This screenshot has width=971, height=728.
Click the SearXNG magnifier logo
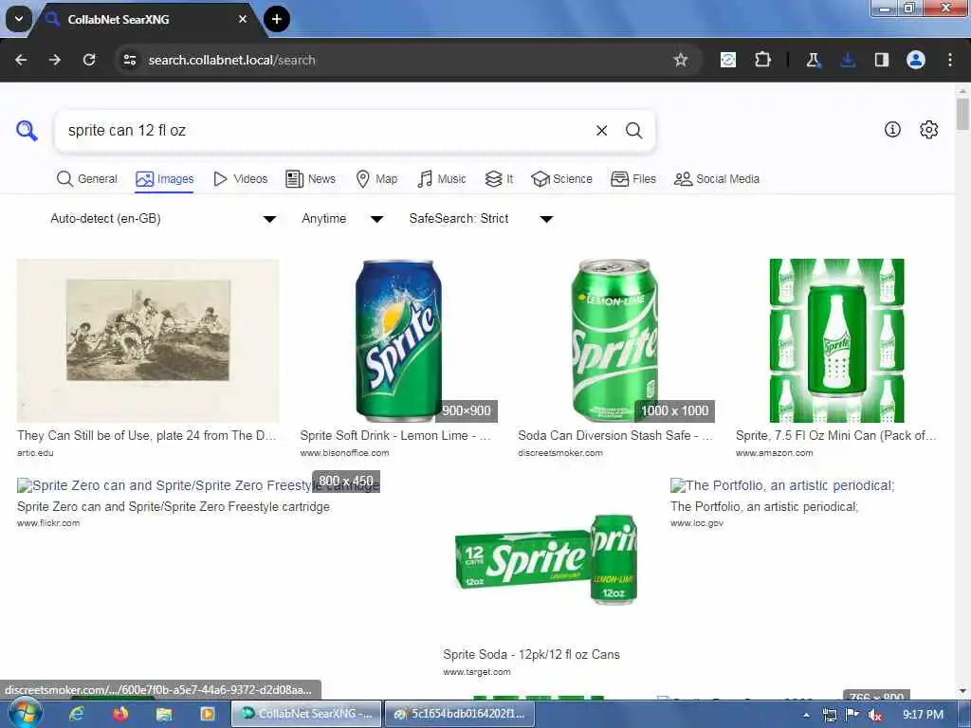click(27, 131)
